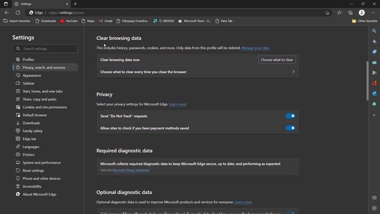Open Appearance settings
Image resolution: width=380 pixels, height=214 pixels.
[x=45, y=75]
